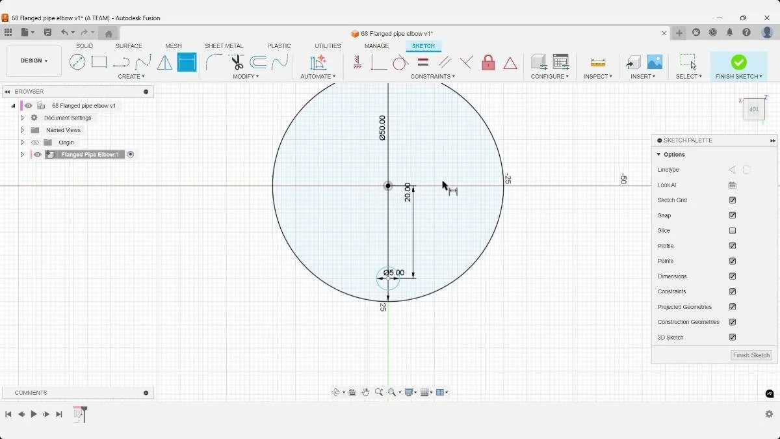Image resolution: width=780 pixels, height=439 pixels.
Task: Toggle the Construction Geometries checkbox
Action: 733,322
